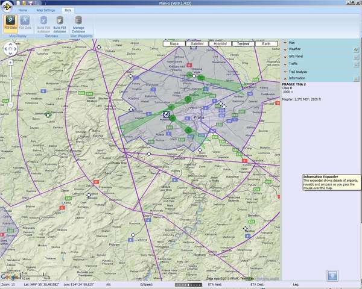Screen dimensions: 362x289
Task: Click the ETA Dest status field
Action: pos(258,285)
